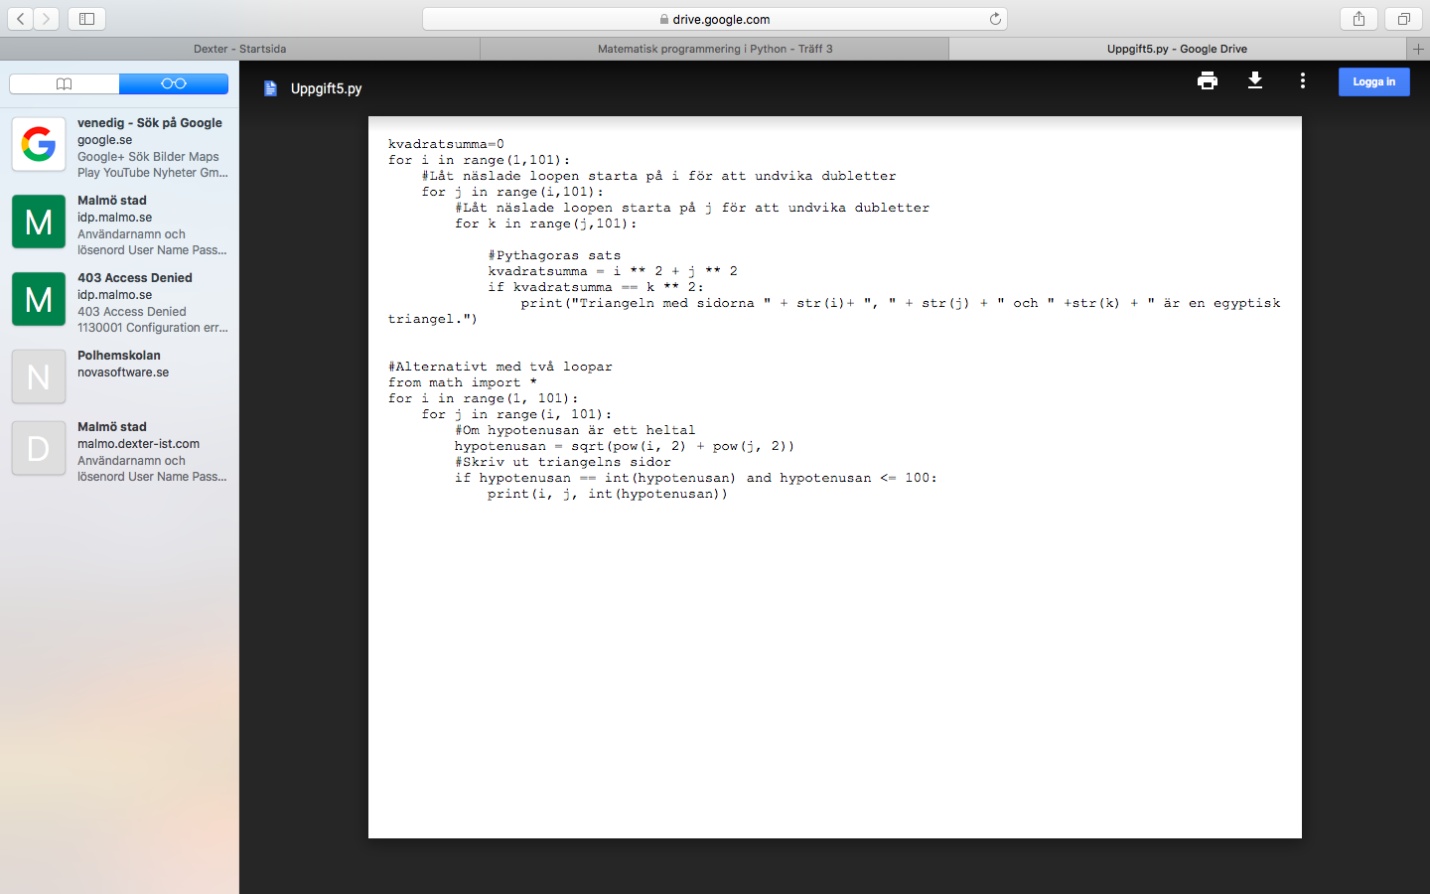Viewport: 1430px width, 894px height.
Task: Go back with the browser back arrow
Action: [x=21, y=19]
